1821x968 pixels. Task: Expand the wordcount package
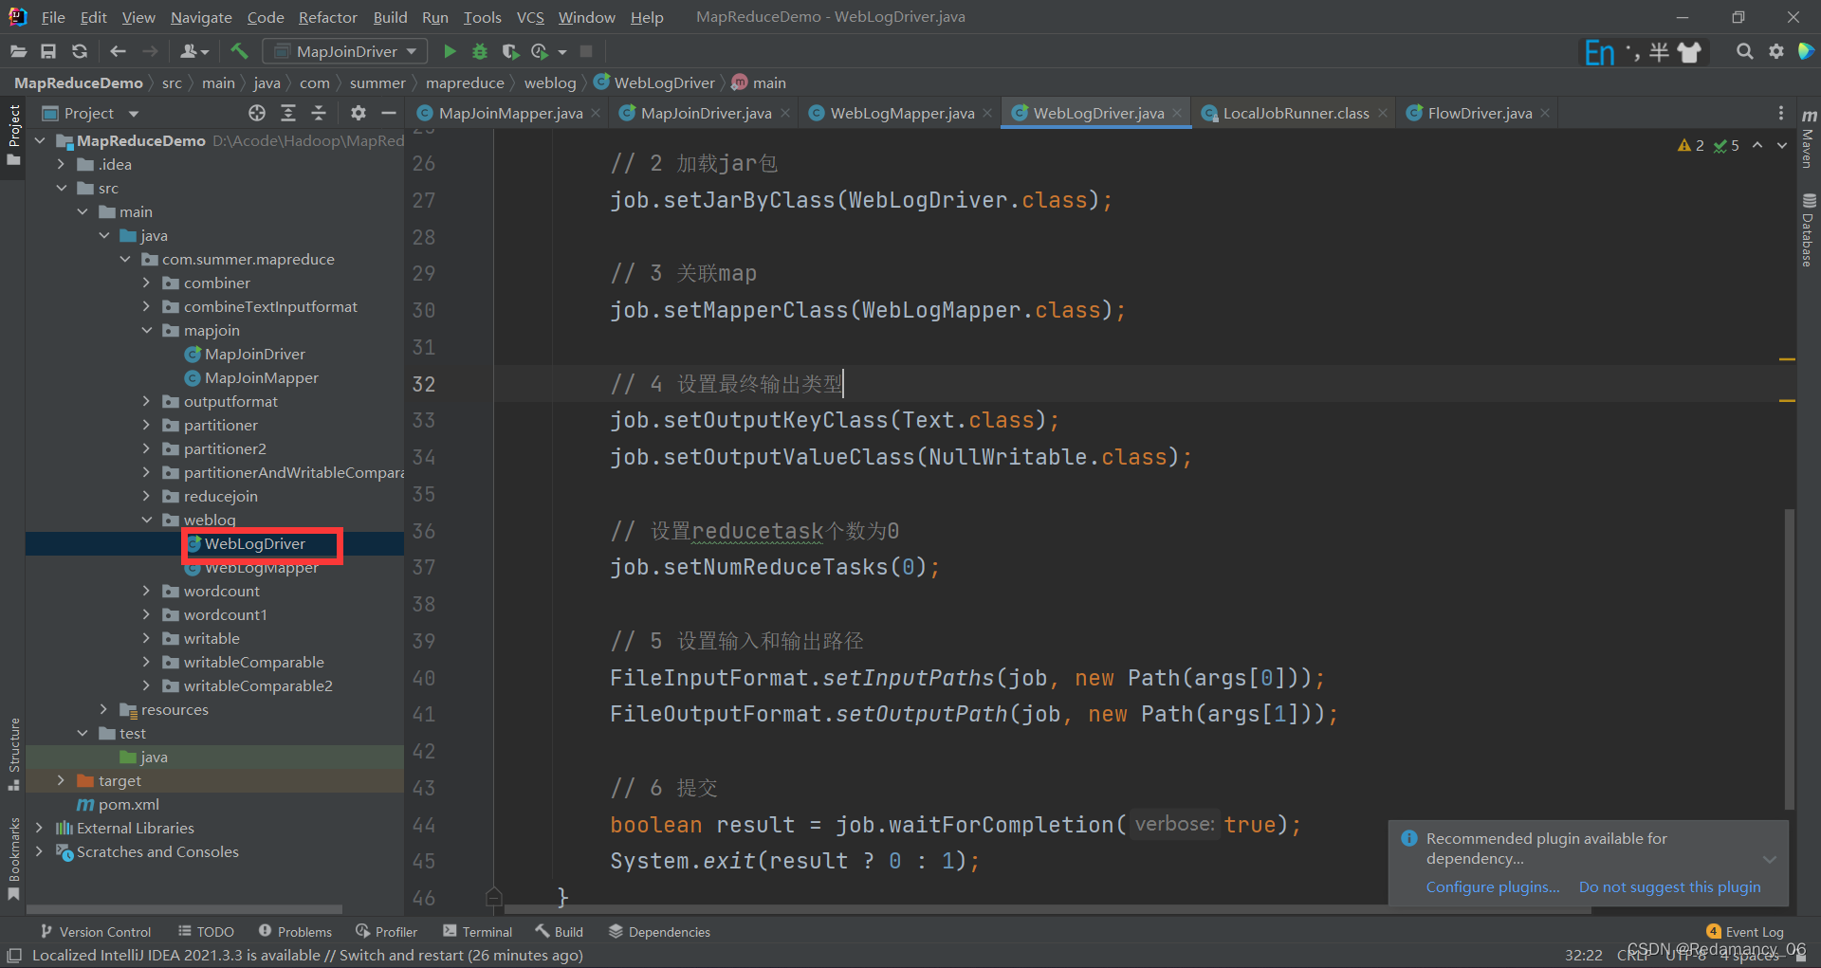coord(146,591)
